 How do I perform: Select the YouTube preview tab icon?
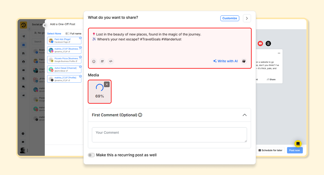click(260, 43)
